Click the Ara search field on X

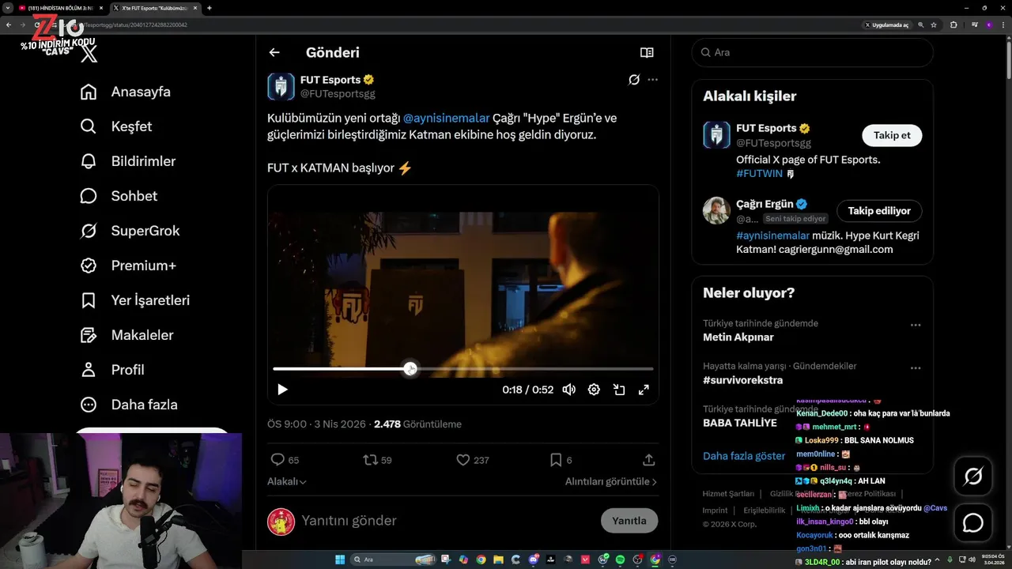pyautogui.click(x=812, y=52)
